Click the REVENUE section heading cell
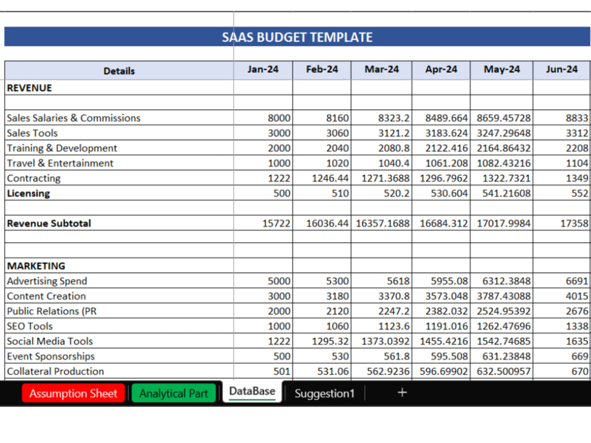 [x=119, y=87]
